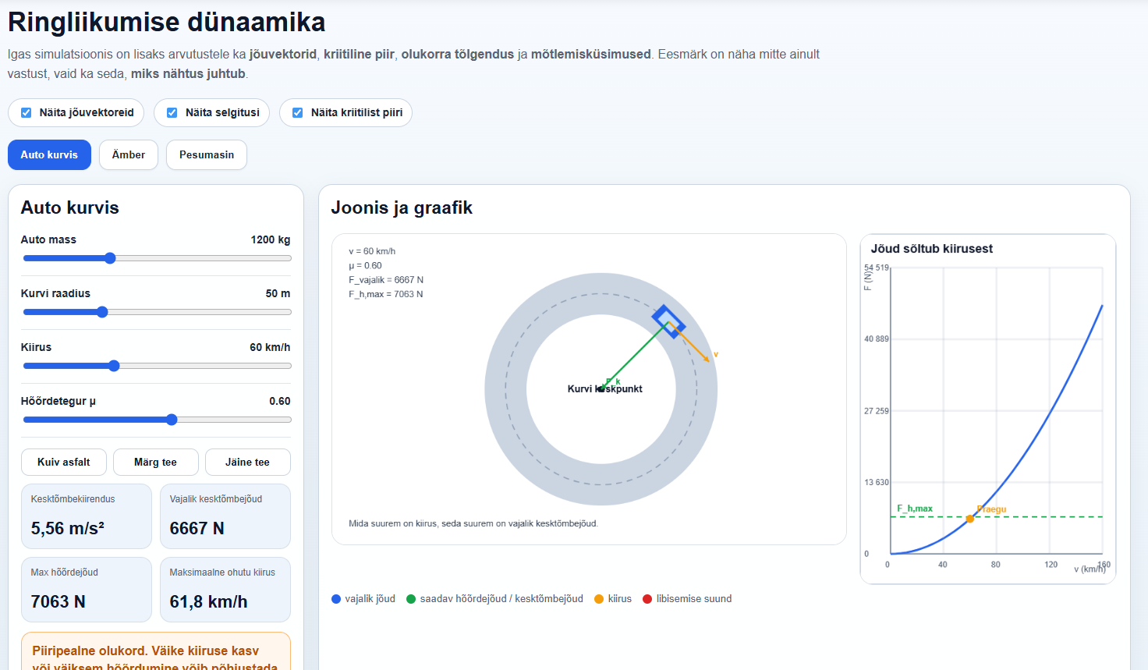The image size is (1148, 670).
Task: Click the orange point on the force graph
Action: 970,519
